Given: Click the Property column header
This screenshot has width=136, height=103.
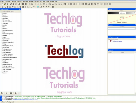Looking at the screenshot, I should [x=114, y=52].
